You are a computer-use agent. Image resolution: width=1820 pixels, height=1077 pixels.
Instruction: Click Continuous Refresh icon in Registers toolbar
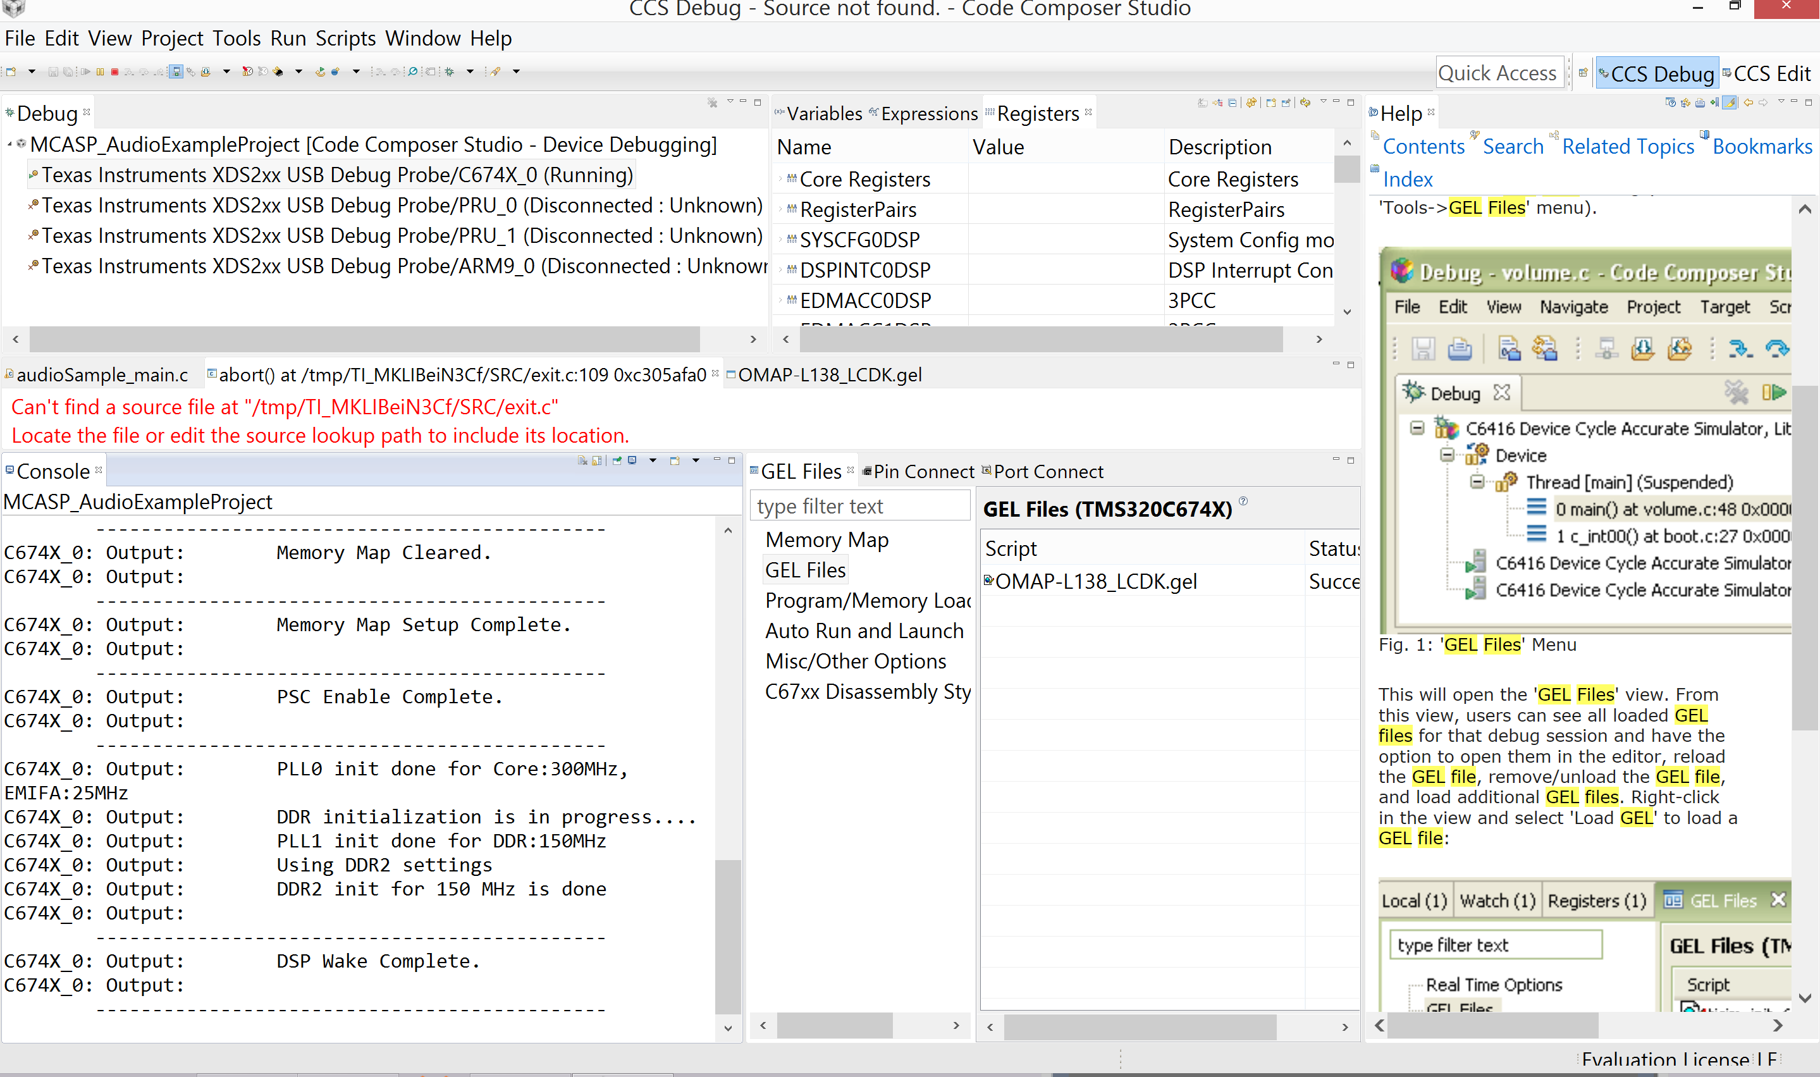(1305, 103)
